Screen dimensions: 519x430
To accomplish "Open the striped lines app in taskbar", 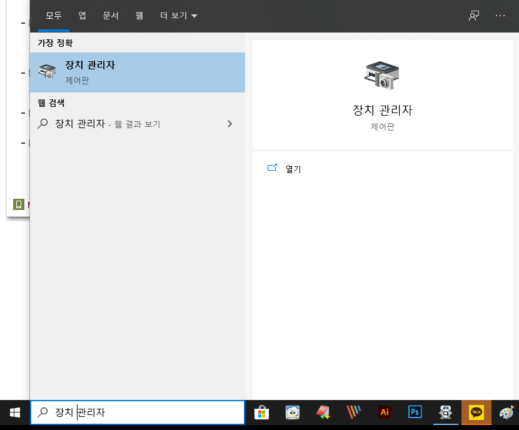I will (353, 412).
